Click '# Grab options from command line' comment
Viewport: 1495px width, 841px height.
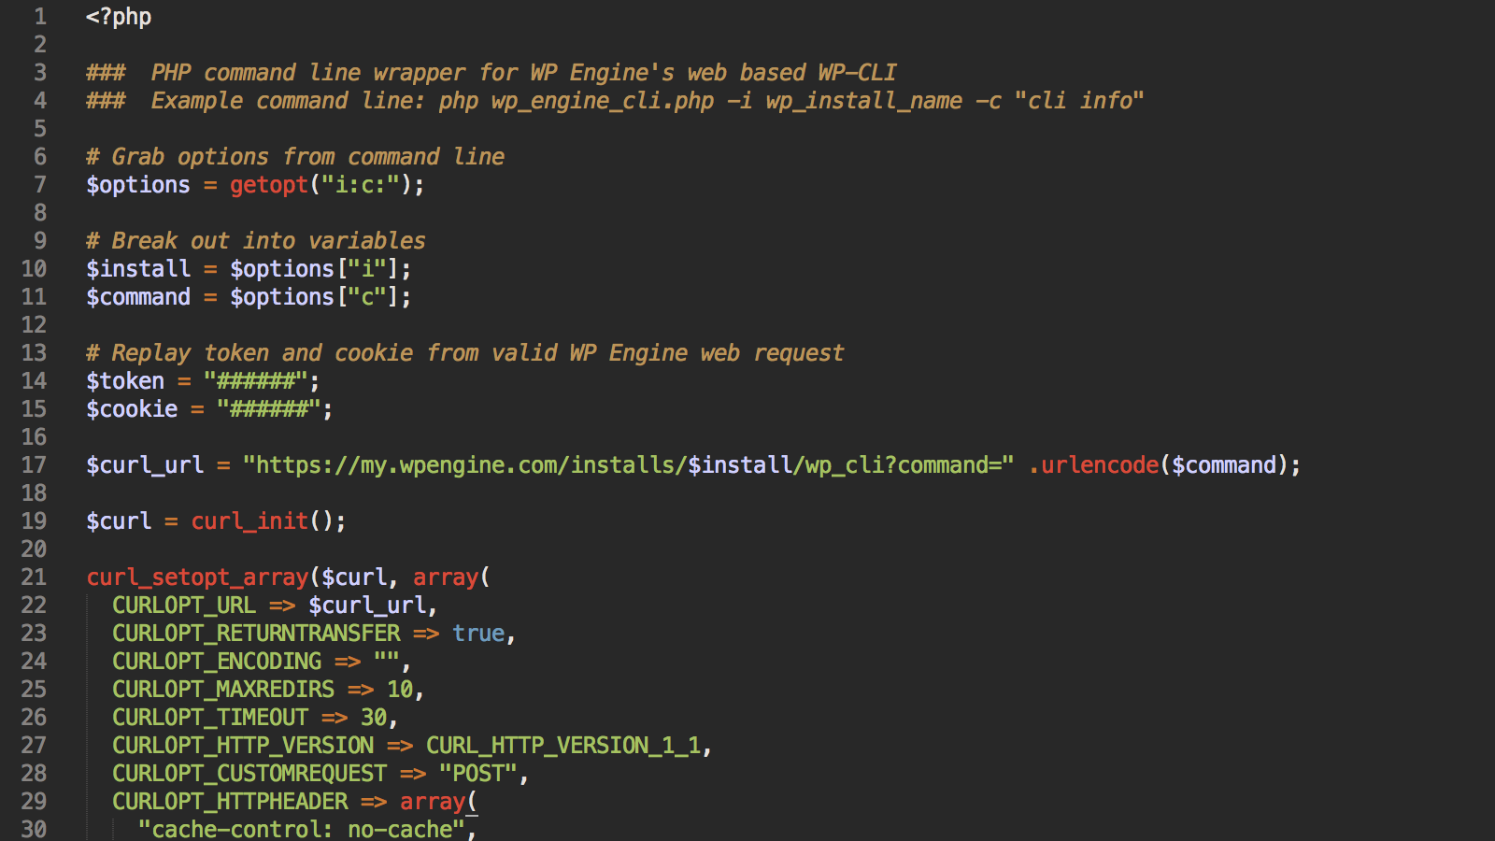tap(295, 157)
